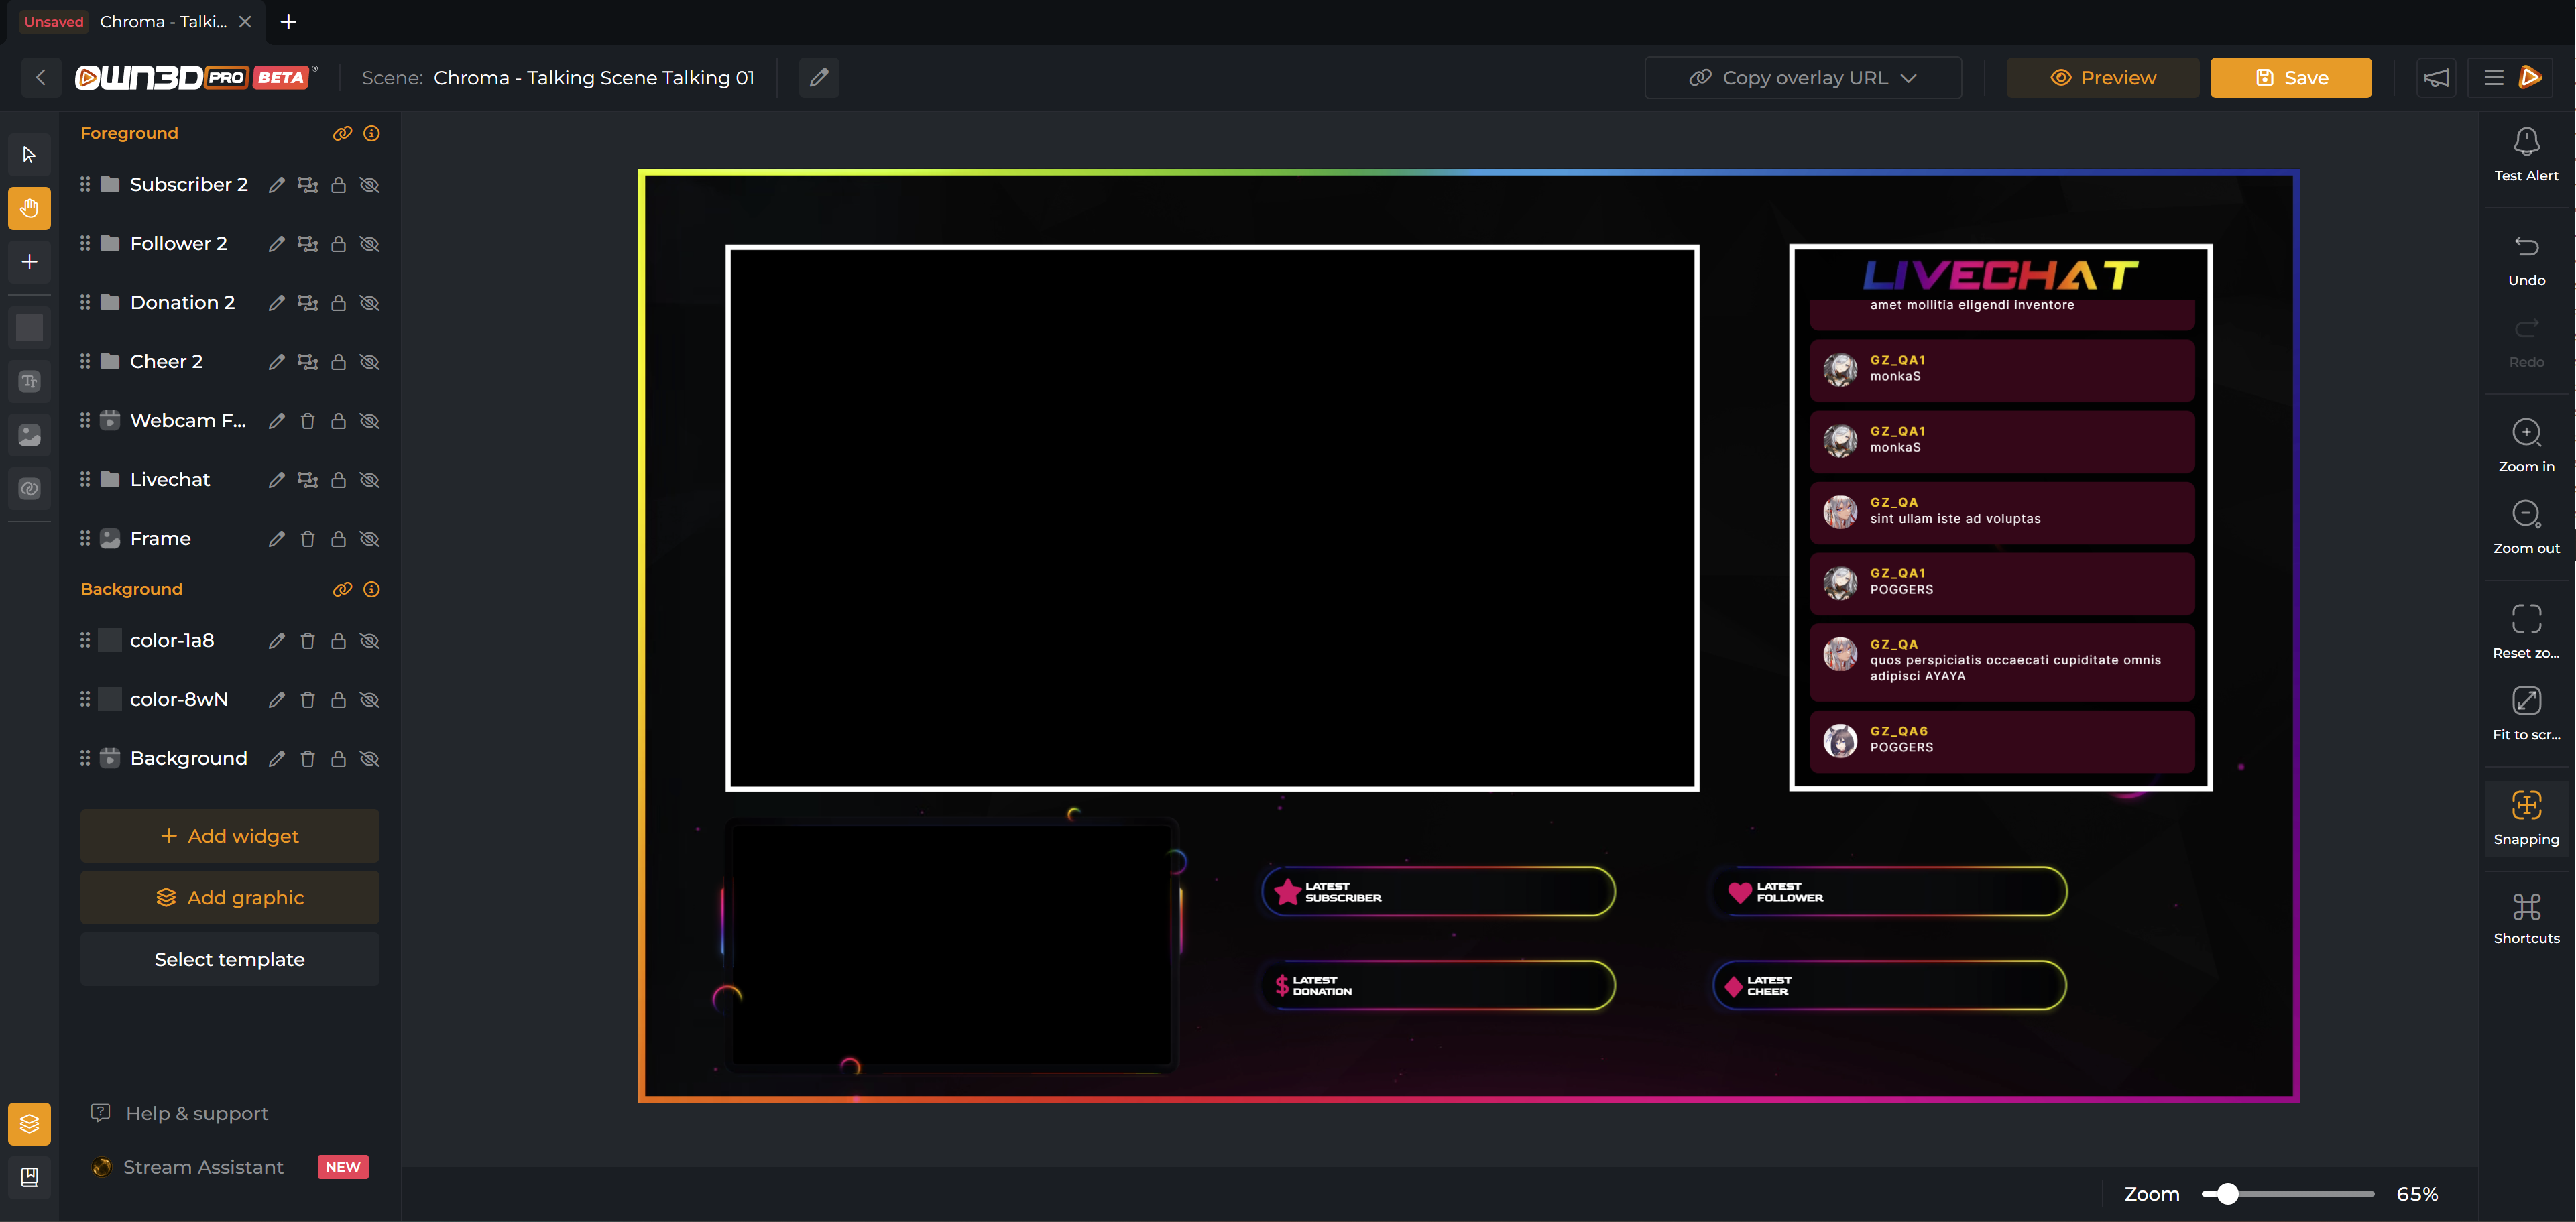Select the hand pan tool
Viewport: 2576px width, 1222px height.
29,208
